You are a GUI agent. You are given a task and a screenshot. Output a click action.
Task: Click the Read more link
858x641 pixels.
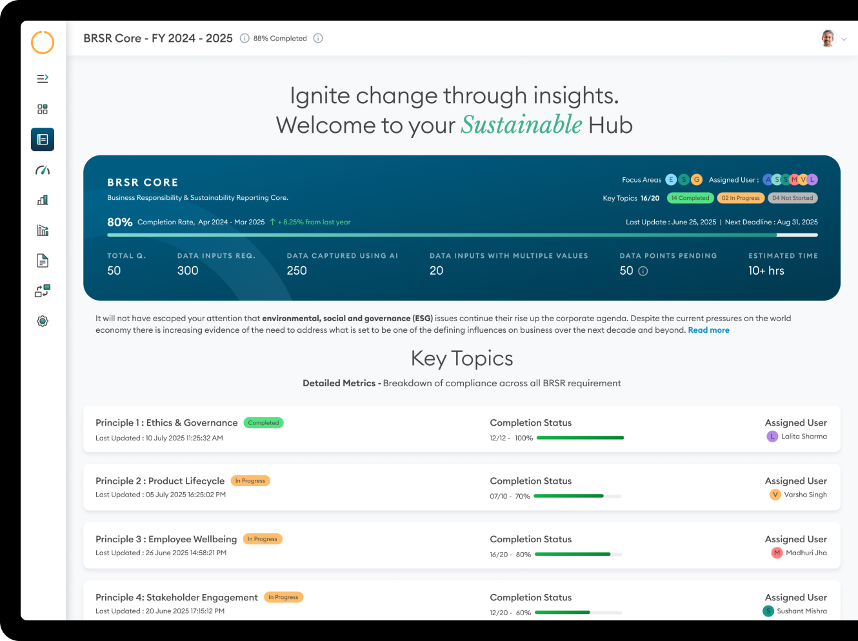point(708,330)
